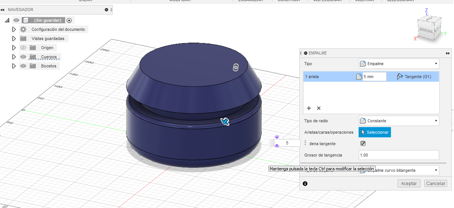The width and height of the screenshot is (454, 208).
Task: Click the Tangente (G1) continuity icon
Action: tap(400, 77)
